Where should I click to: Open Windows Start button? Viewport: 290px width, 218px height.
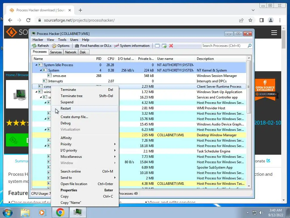[x=7, y=212]
